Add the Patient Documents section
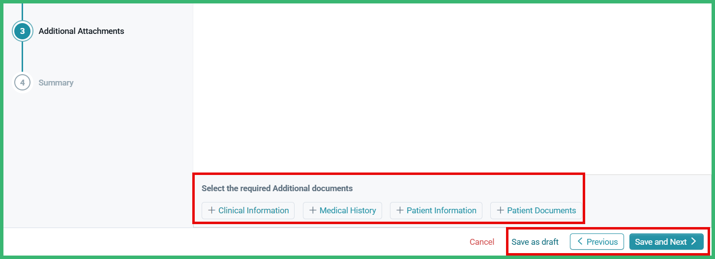 pyautogui.click(x=536, y=210)
